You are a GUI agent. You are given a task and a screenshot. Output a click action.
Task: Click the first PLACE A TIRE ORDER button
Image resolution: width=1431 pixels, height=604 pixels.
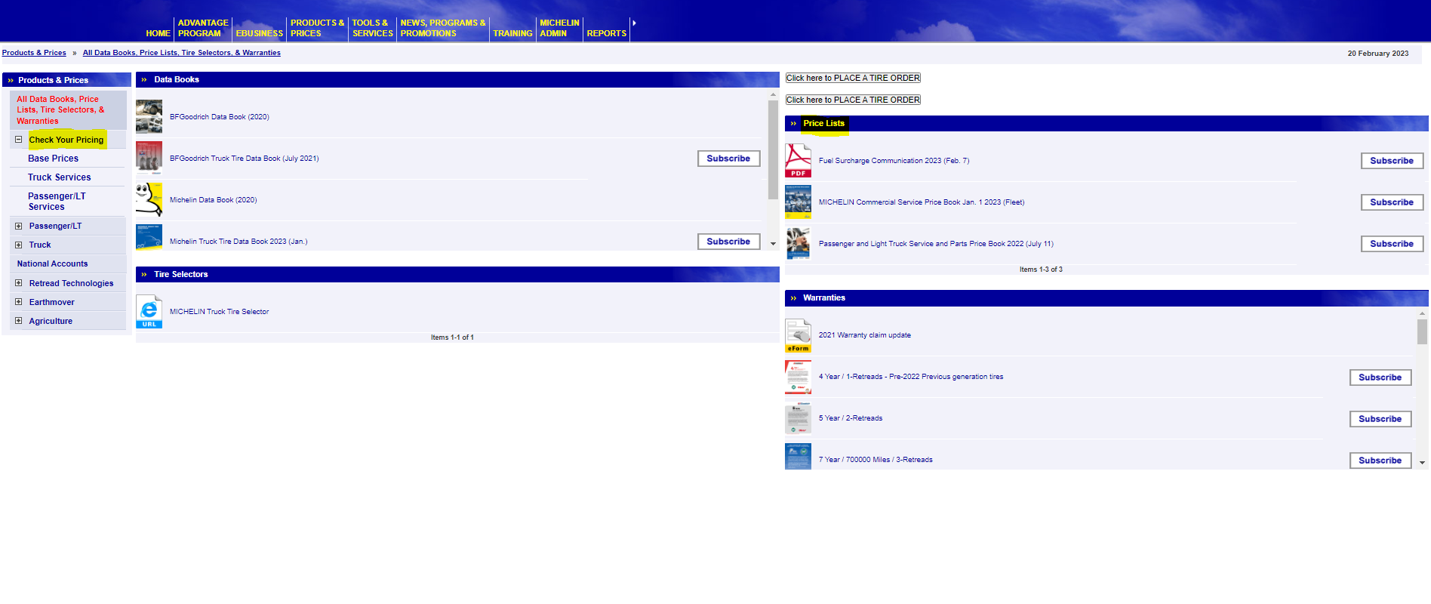point(853,78)
